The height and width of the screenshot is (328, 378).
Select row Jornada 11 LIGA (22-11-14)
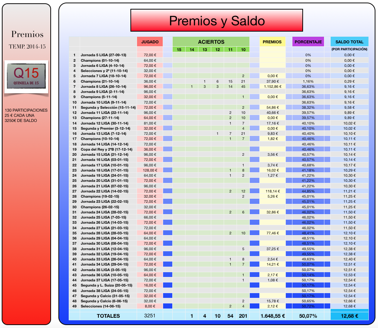coord(219,112)
